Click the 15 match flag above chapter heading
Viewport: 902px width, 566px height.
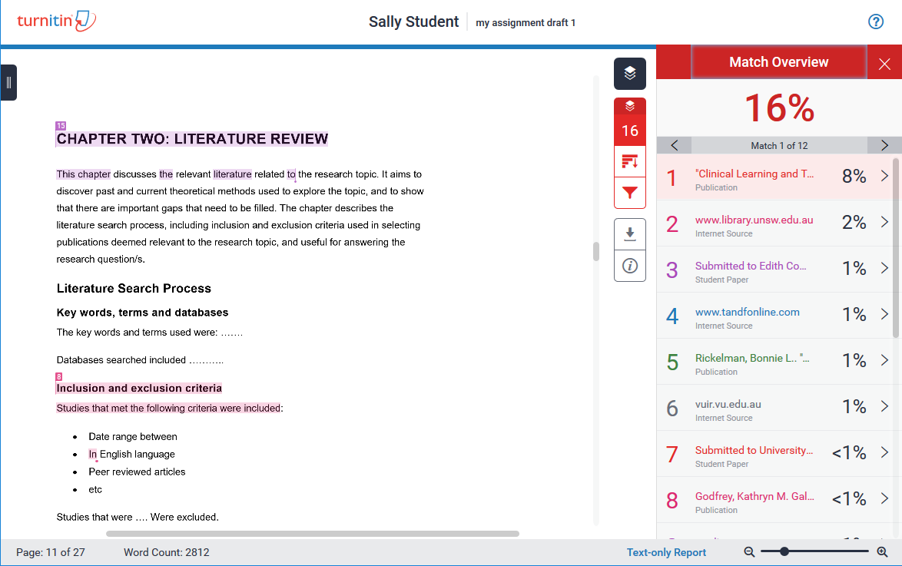(61, 125)
